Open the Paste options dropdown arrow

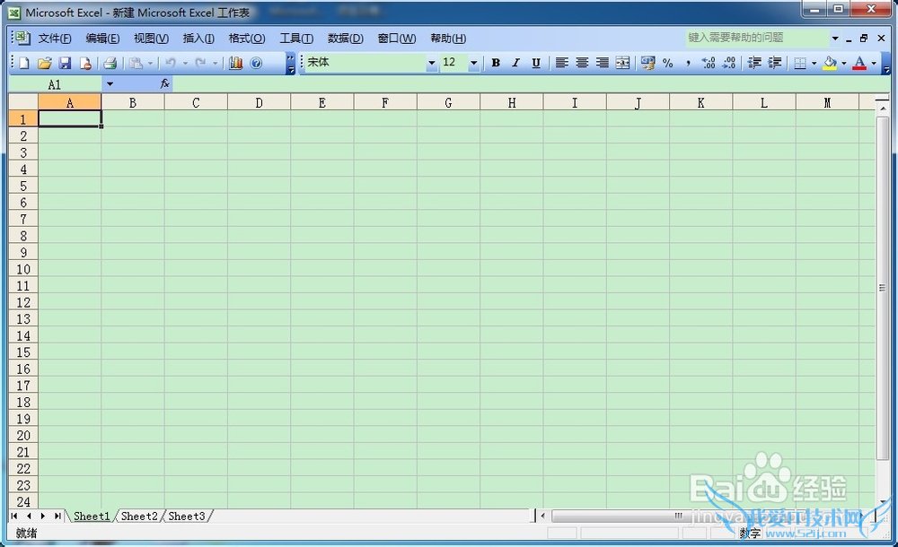(x=150, y=63)
